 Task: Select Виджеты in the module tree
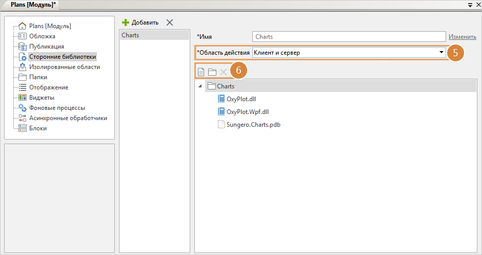(42, 98)
